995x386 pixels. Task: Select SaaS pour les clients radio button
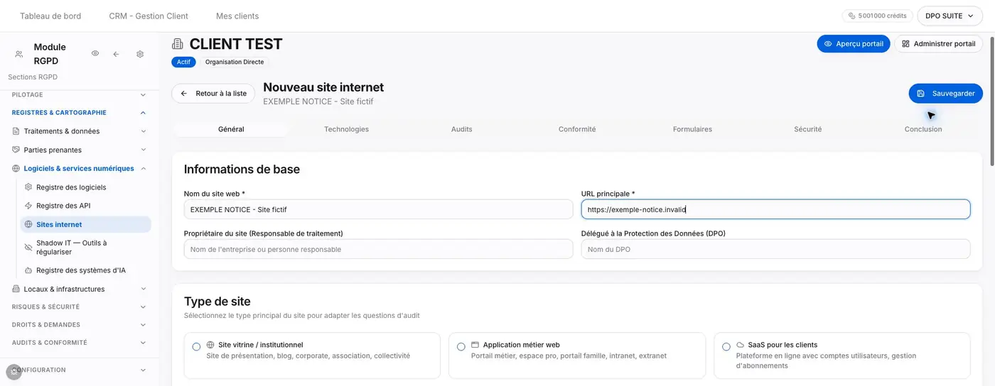(726, 347)
